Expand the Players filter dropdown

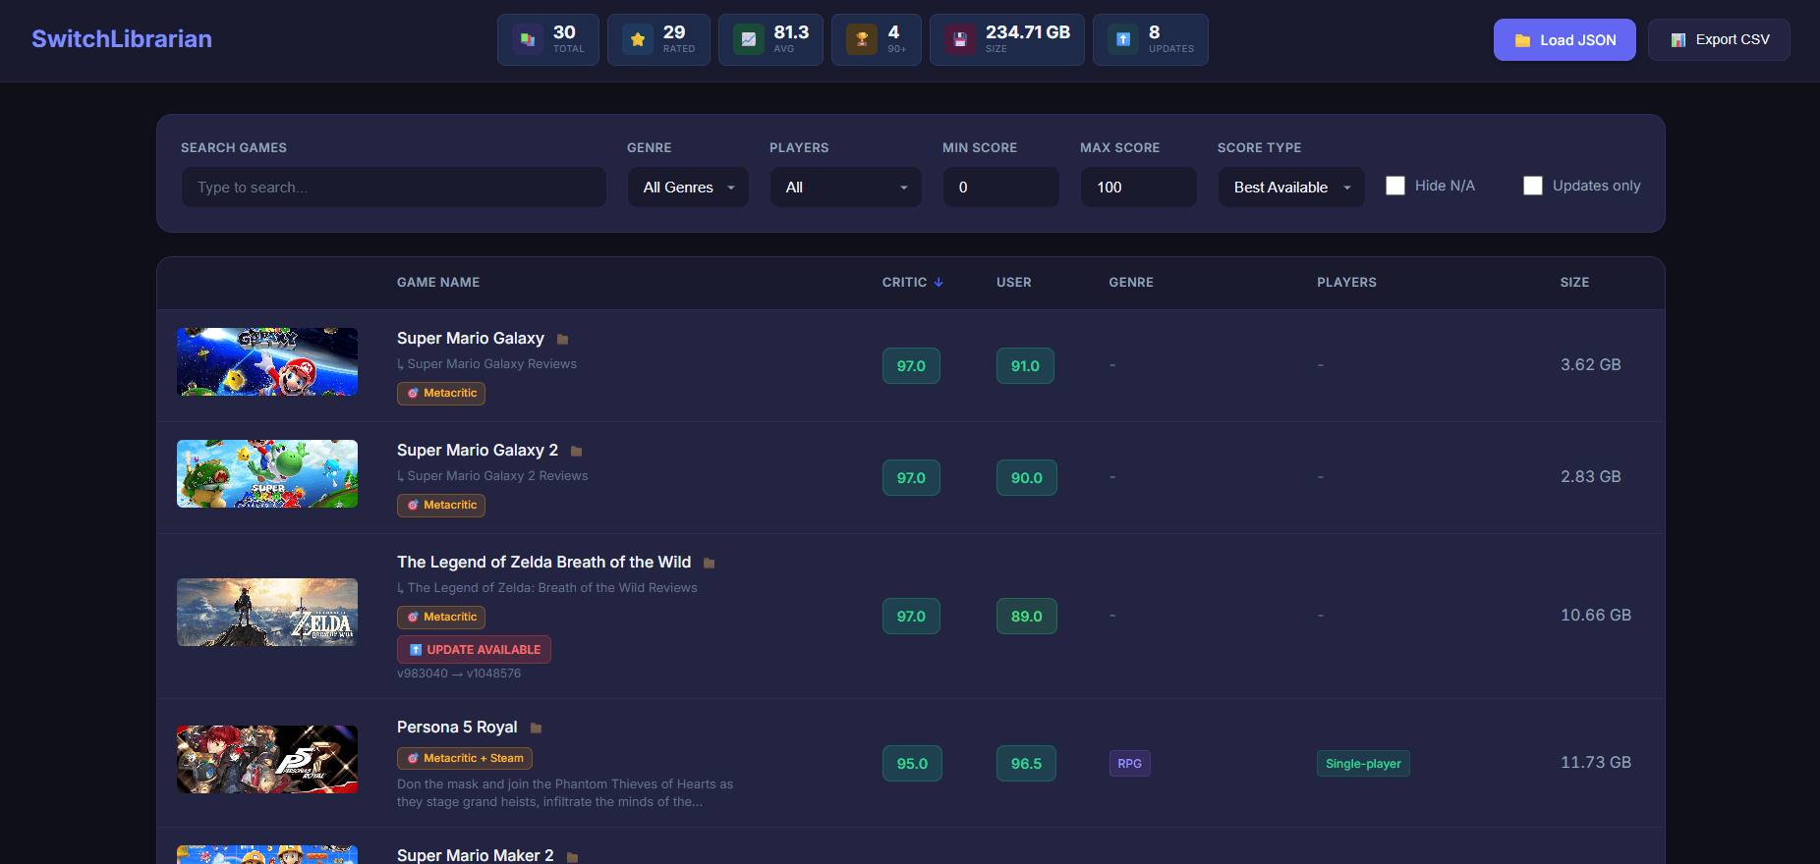click(845, 188)
